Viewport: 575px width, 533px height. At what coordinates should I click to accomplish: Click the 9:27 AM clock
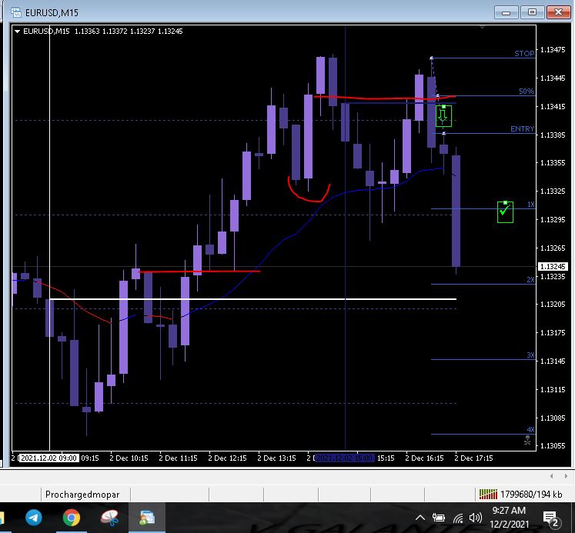click(x=509, y=510)
